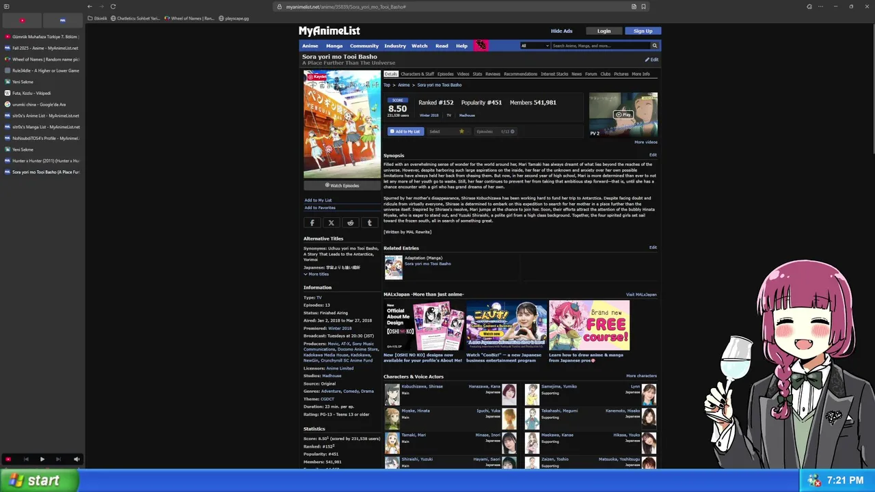
Task: Switch to the Episodes tab
Action: click(x=445, y=74)
